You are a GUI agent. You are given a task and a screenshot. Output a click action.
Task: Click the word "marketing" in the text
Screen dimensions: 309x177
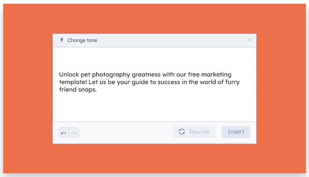pyautogui.click(x=216, y=75)
